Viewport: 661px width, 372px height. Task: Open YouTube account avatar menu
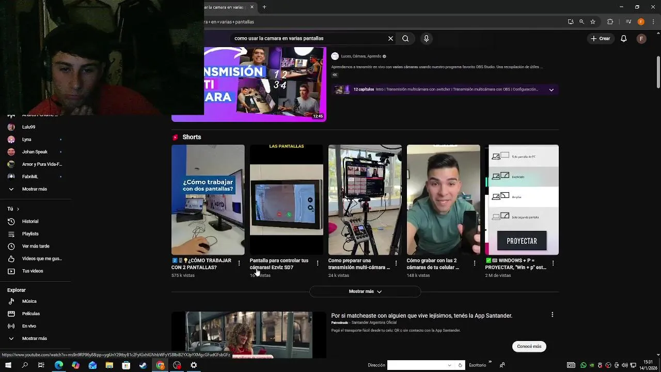(x=641, y=39)
